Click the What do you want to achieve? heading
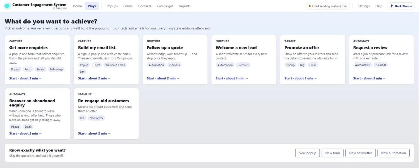 tap(51, 21)
